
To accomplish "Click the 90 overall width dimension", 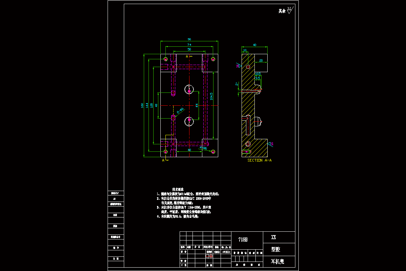I will [189, 39].
